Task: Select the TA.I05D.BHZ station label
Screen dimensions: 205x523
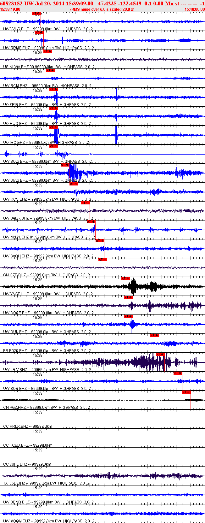Action: [x=46, y=483]
